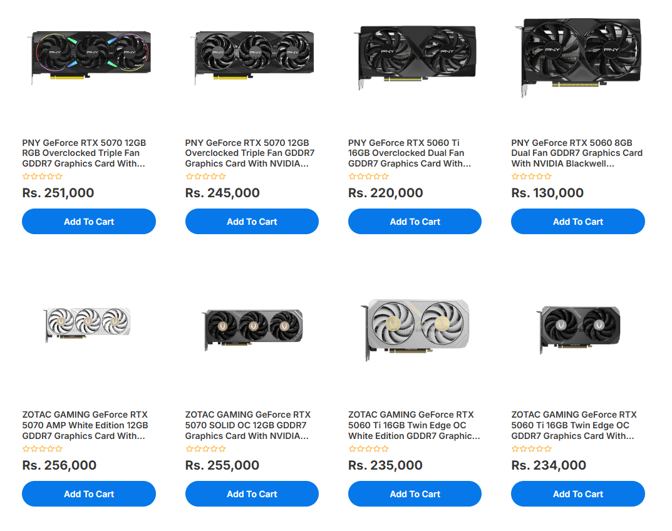View PNY RTX 5060 Ti product image
This screenshot has height=531, width=672.
click(415, 57)
